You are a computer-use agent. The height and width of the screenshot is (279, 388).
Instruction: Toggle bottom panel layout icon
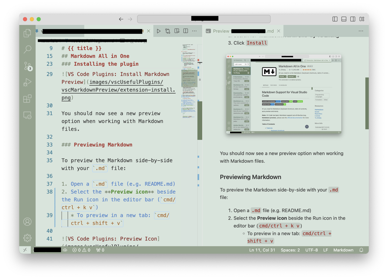pyautogui.click(x=344, y=19)
